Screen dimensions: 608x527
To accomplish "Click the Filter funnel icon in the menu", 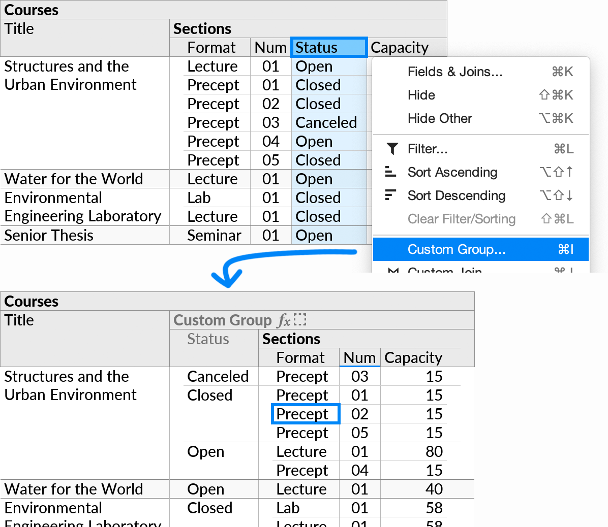I will pyautogui.click(x=392, y=149).
